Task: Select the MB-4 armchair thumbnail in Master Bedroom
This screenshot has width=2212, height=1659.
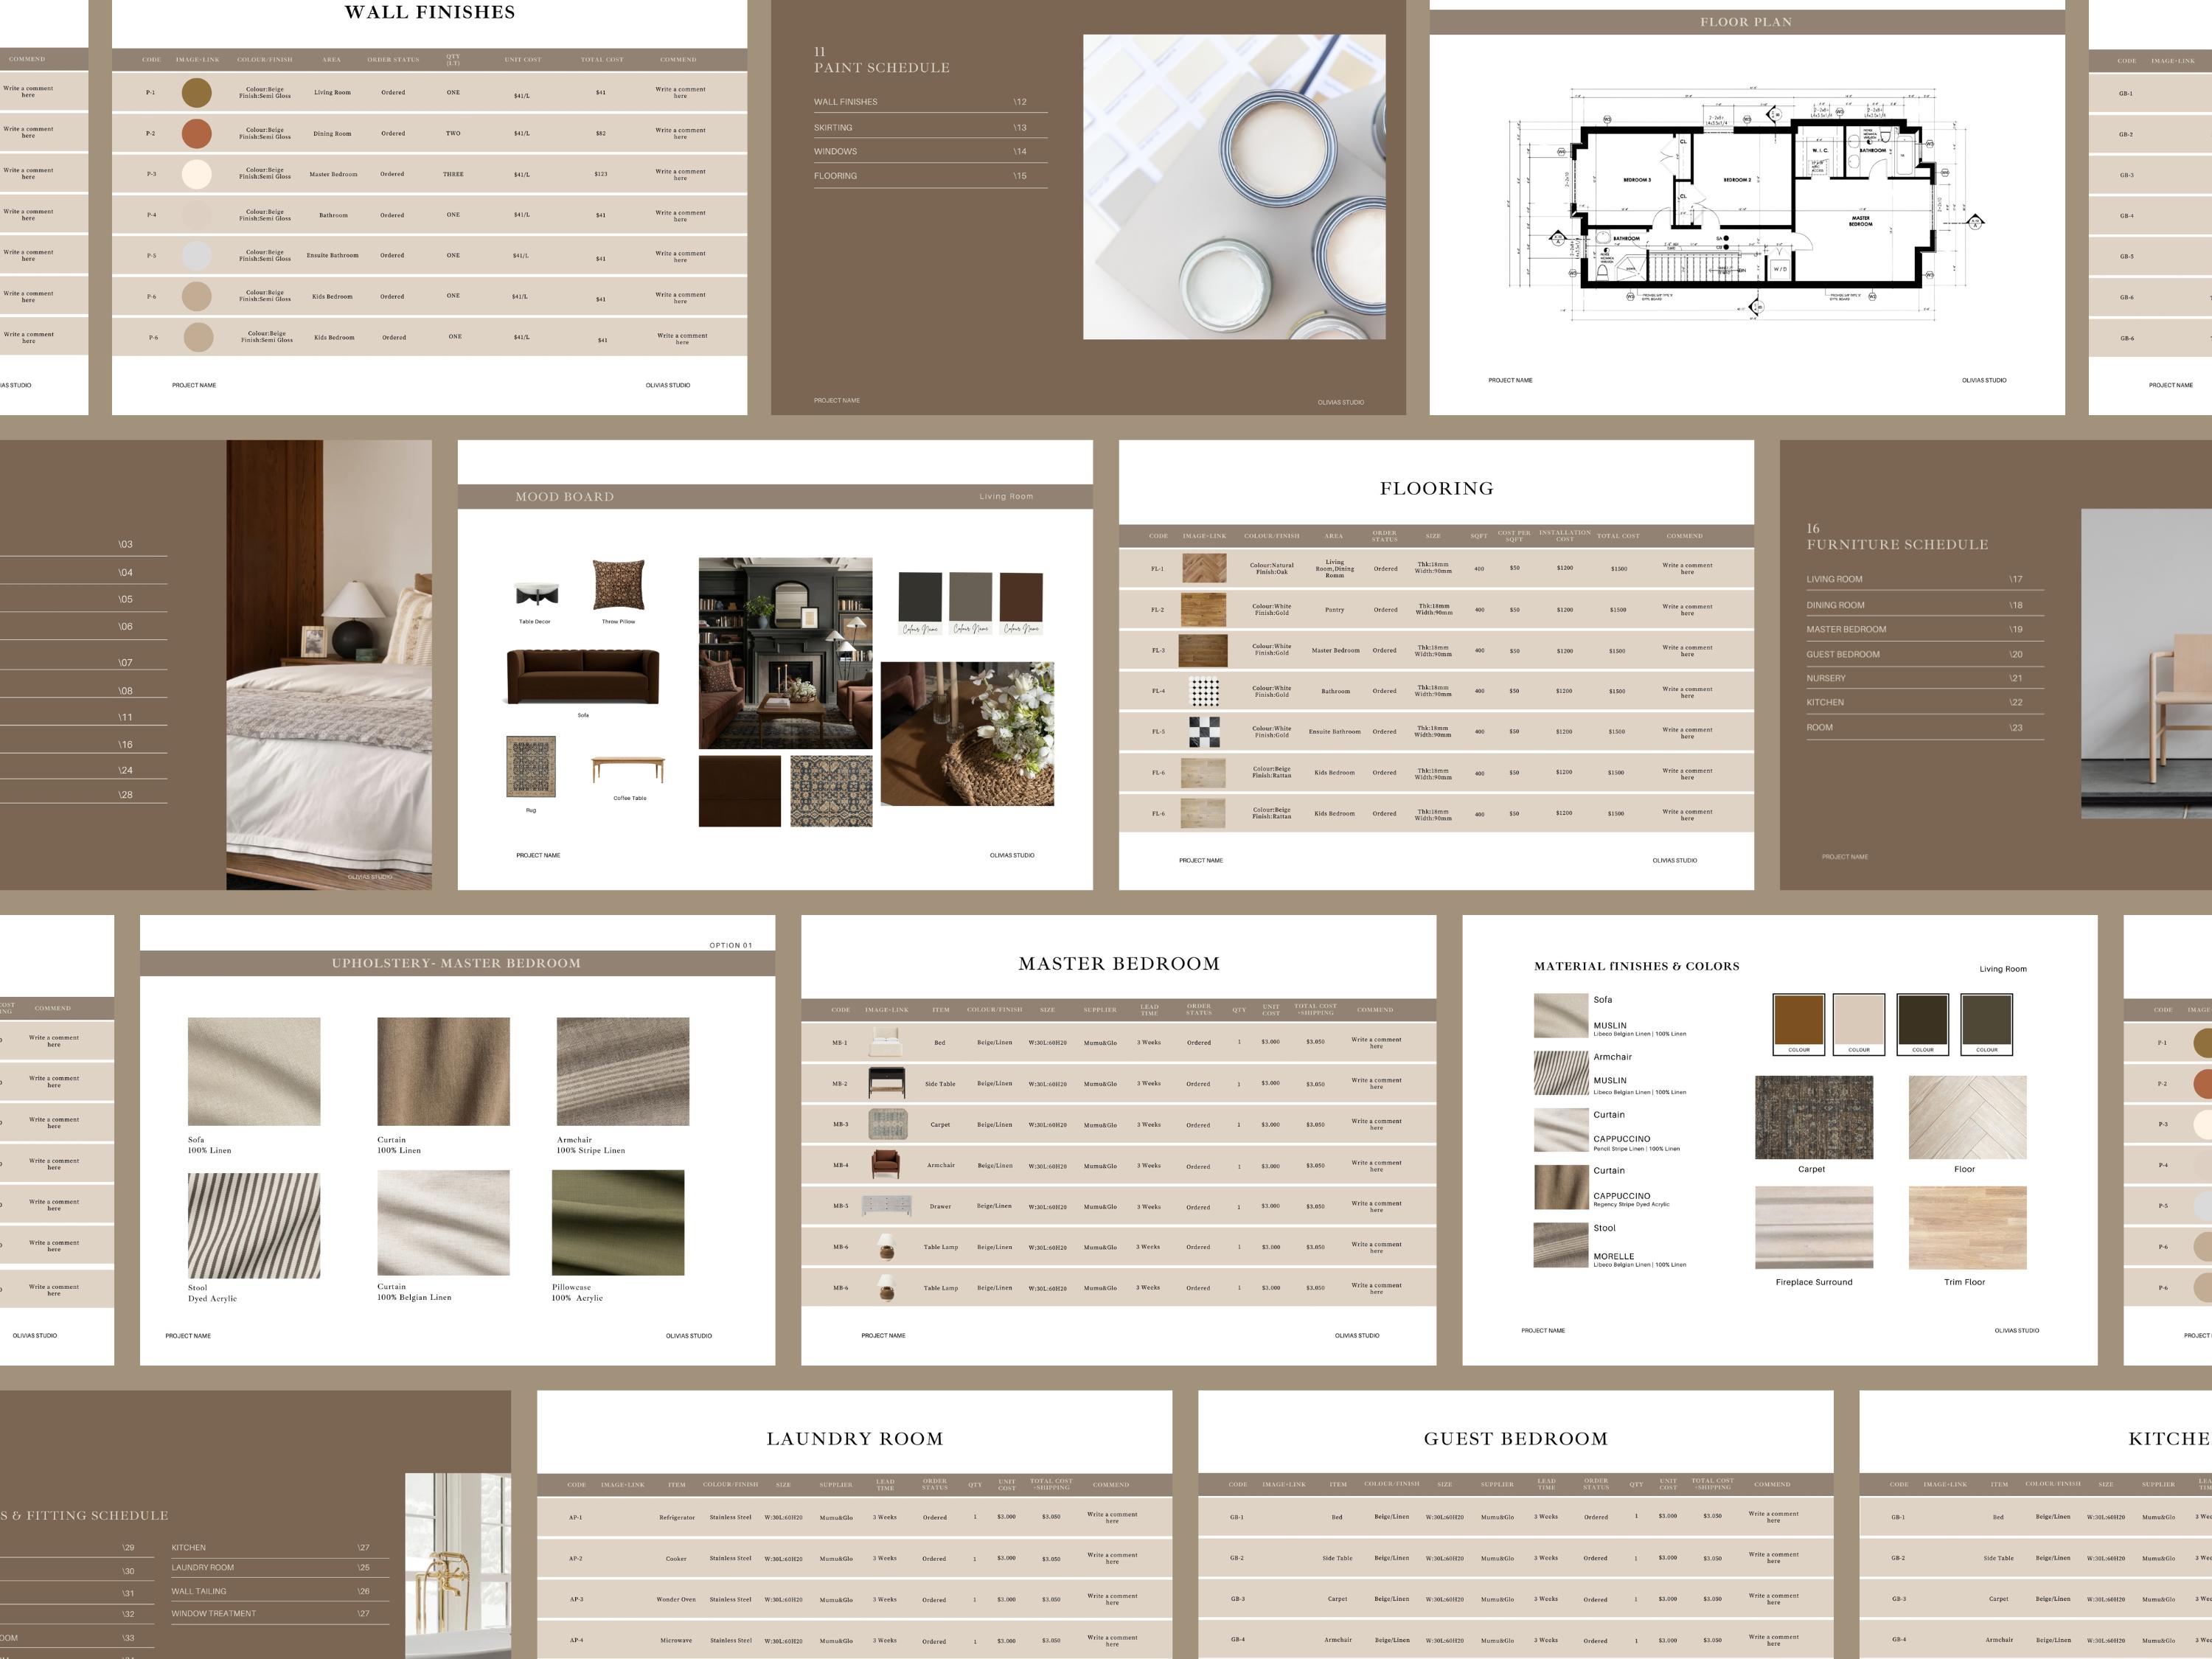Action: coord(885,1165)
